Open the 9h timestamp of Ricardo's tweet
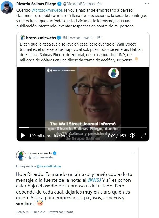The image size is (159, 218). [x=100, y=4]
